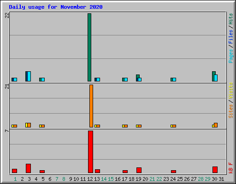The image size is (236, 184).
Task: Click the y-axis maximum value '7'
Action: [7, 131]
